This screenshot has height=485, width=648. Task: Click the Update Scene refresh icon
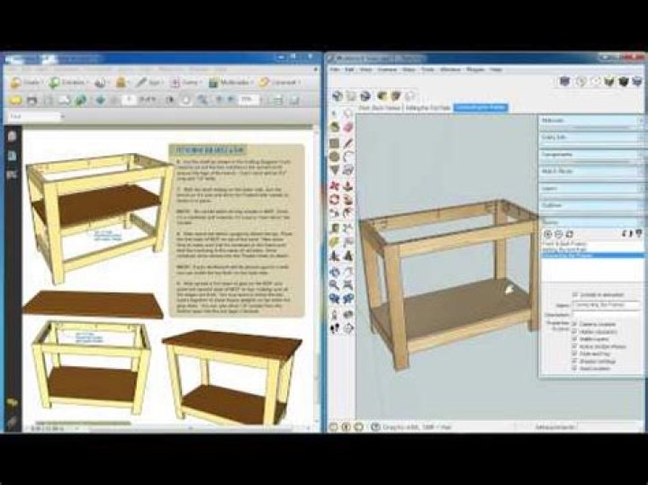coord(570,234)
